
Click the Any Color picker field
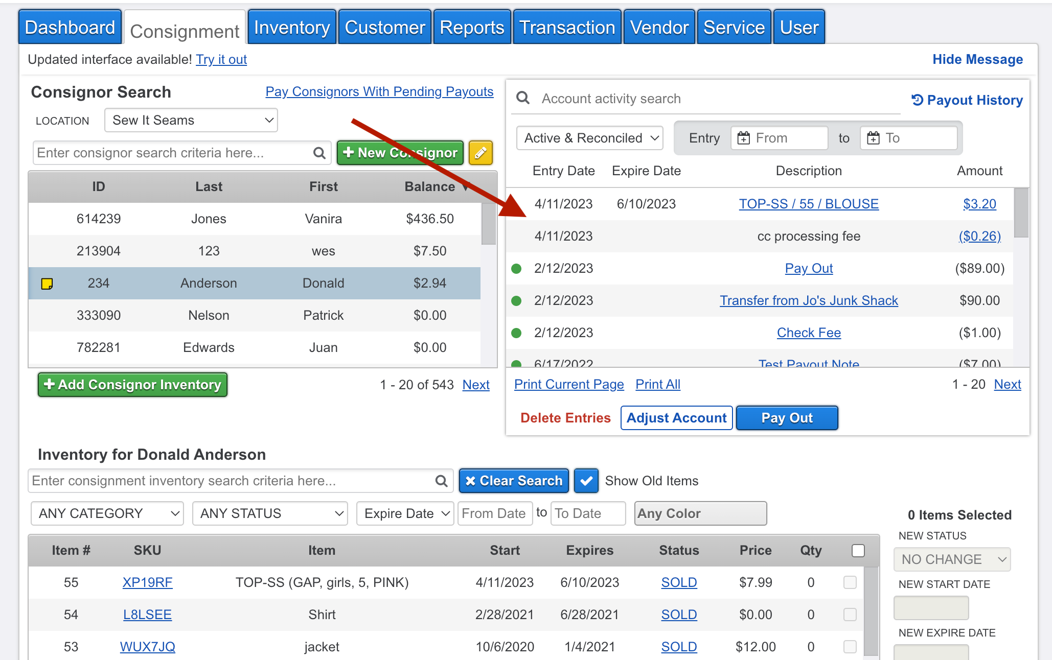click(x=700, y=513)
